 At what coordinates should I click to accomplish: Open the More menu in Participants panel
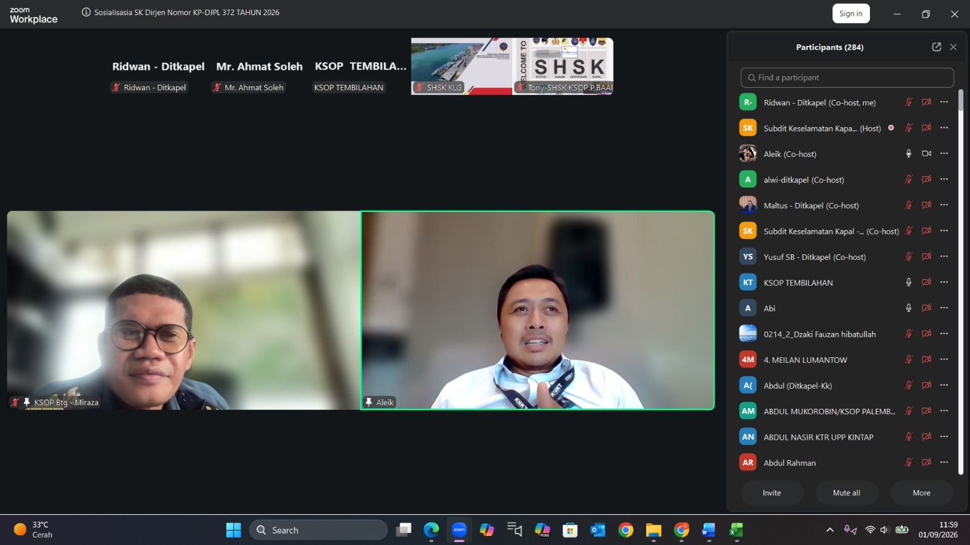coord(921,493)
